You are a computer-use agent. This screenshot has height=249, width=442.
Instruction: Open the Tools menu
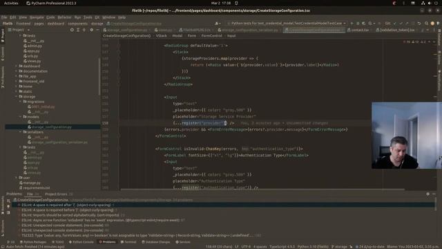pyautogui.click(x=88, y=17)
